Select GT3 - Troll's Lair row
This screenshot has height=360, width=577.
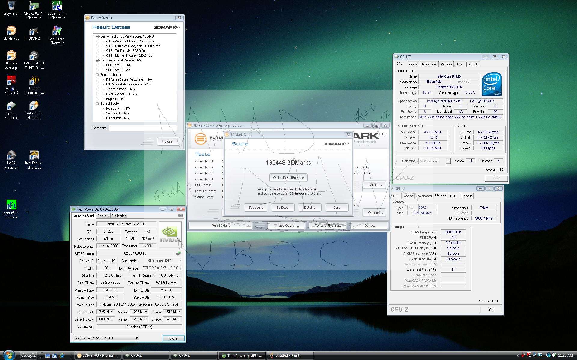click(126, 51)
